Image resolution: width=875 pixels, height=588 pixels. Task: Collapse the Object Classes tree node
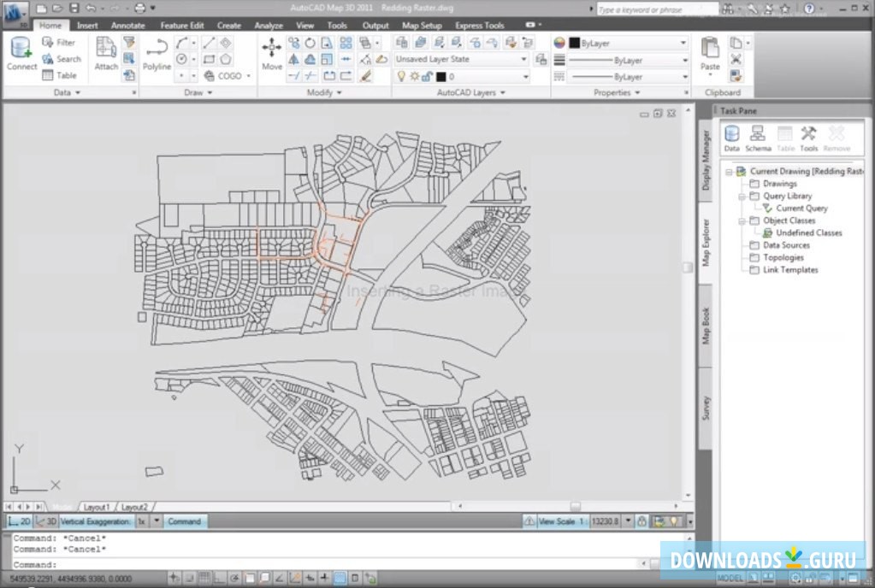point(742,220)
